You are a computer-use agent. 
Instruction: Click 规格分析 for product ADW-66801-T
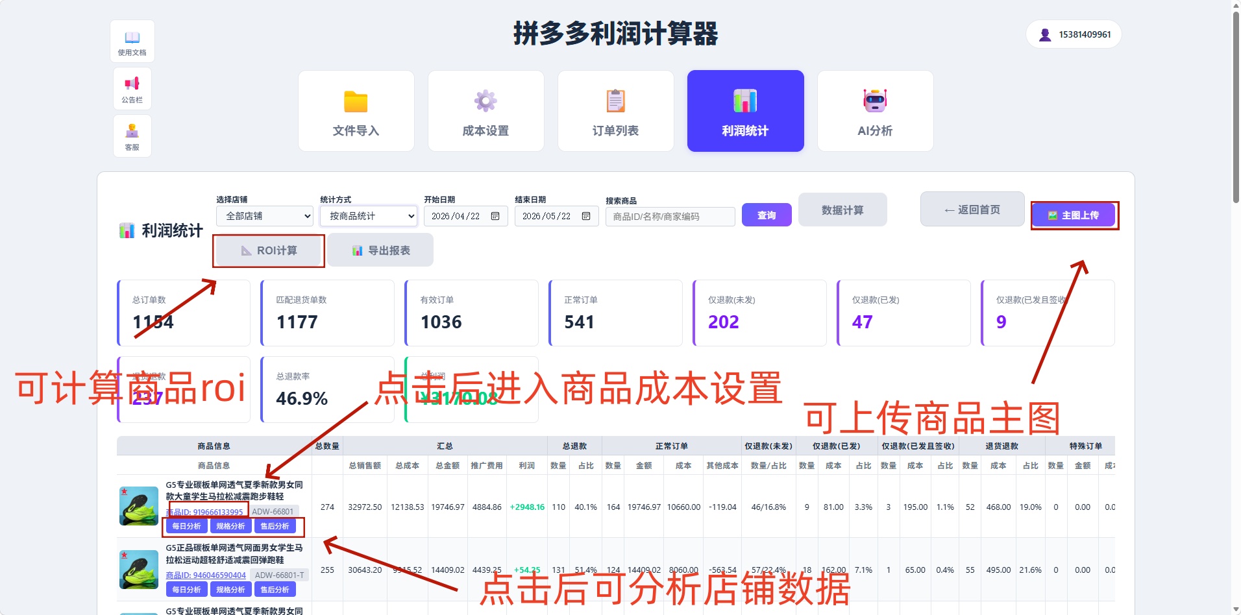click(230, 590)
